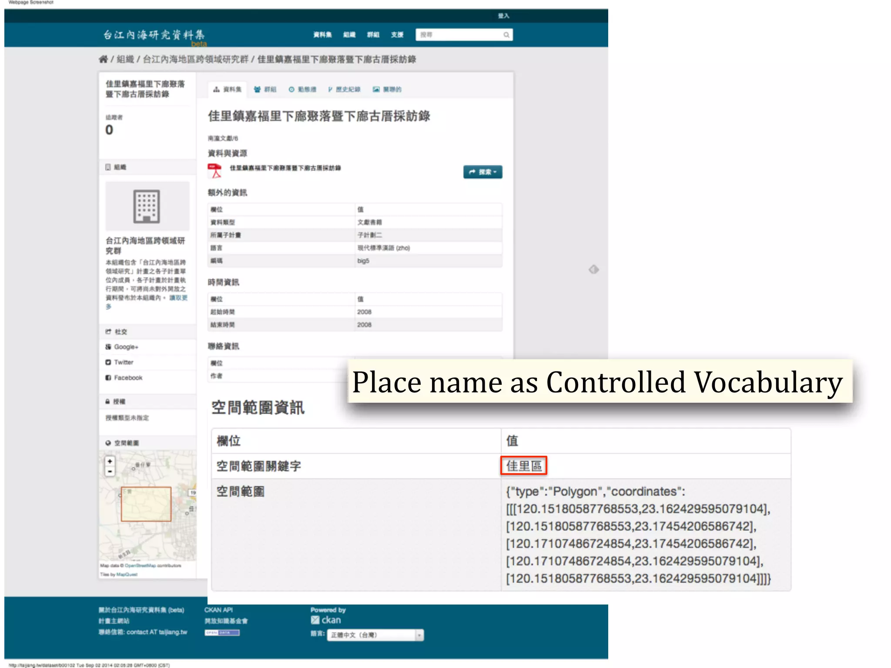
Task: Click the 計畫主網站 footer link
Action: 114,621
